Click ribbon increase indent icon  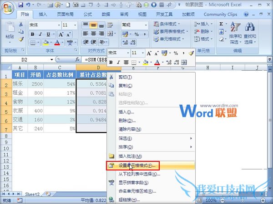point(93,42)
